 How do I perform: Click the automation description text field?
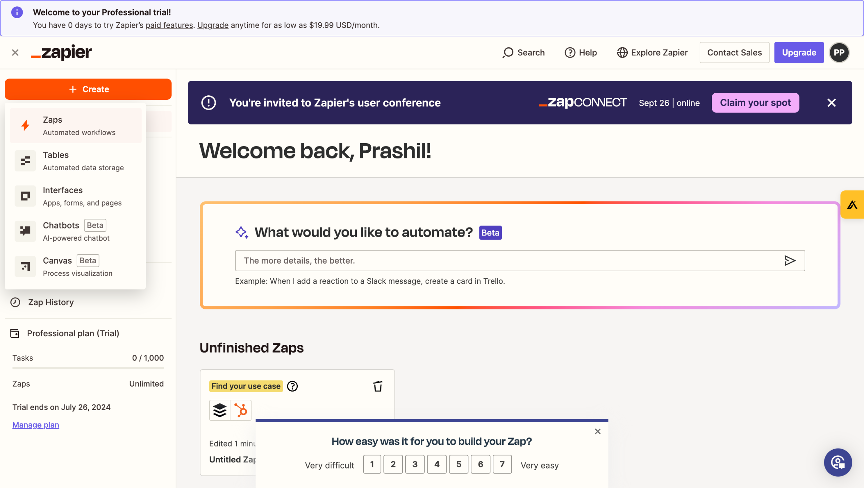[x=506, y=261]
